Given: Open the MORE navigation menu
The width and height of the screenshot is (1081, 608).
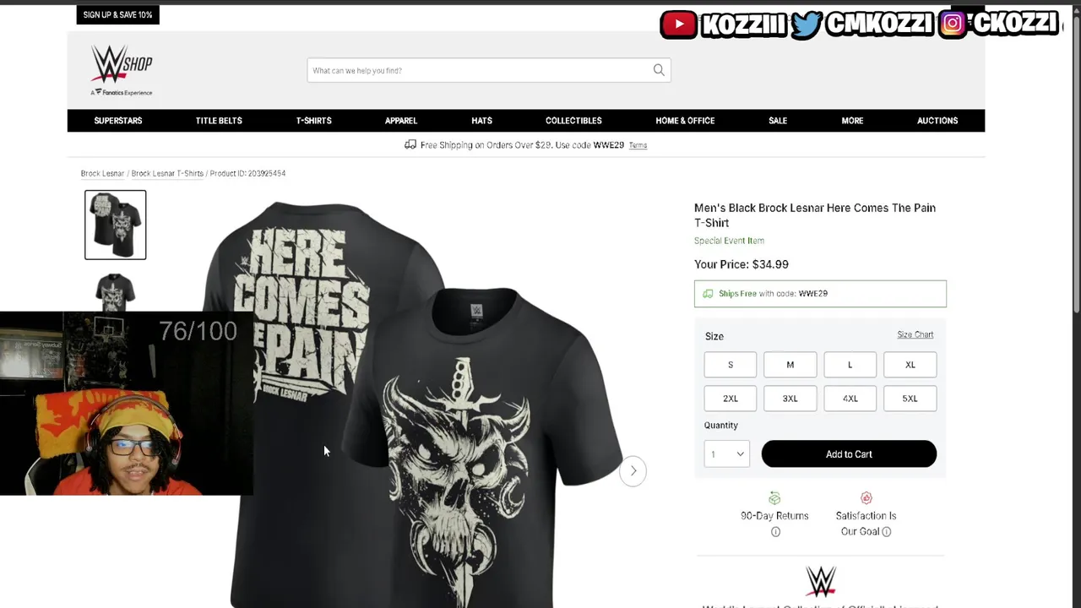Looking at the screenshot, I should coord(852,121).
